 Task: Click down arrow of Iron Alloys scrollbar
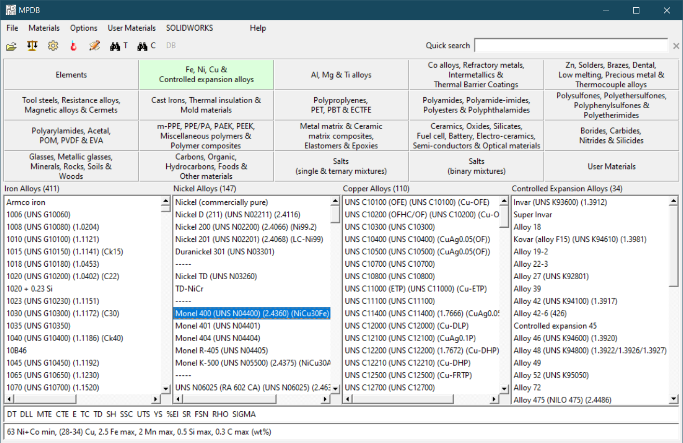click(166, 388)
